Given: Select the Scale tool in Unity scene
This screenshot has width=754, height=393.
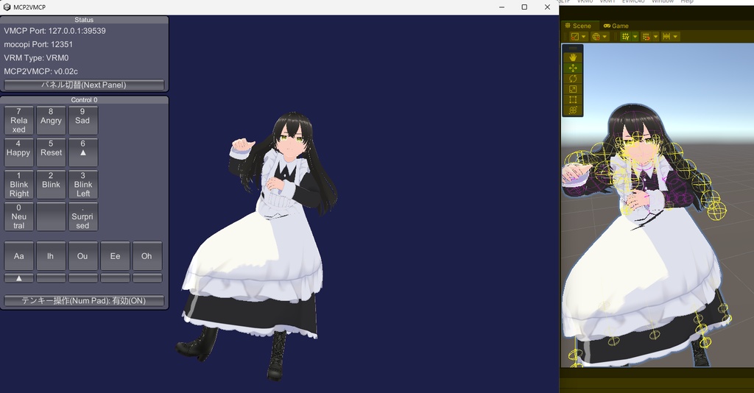Looking at the screenshot, I should click(x=573, y=89).
